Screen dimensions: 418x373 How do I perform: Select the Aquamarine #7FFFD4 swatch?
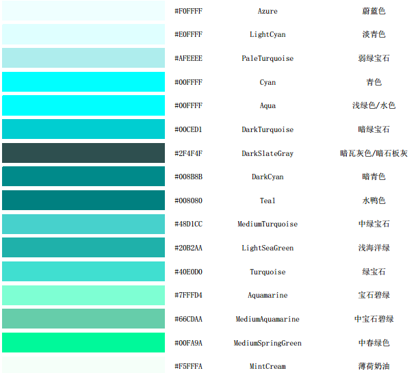coord(83,295)
